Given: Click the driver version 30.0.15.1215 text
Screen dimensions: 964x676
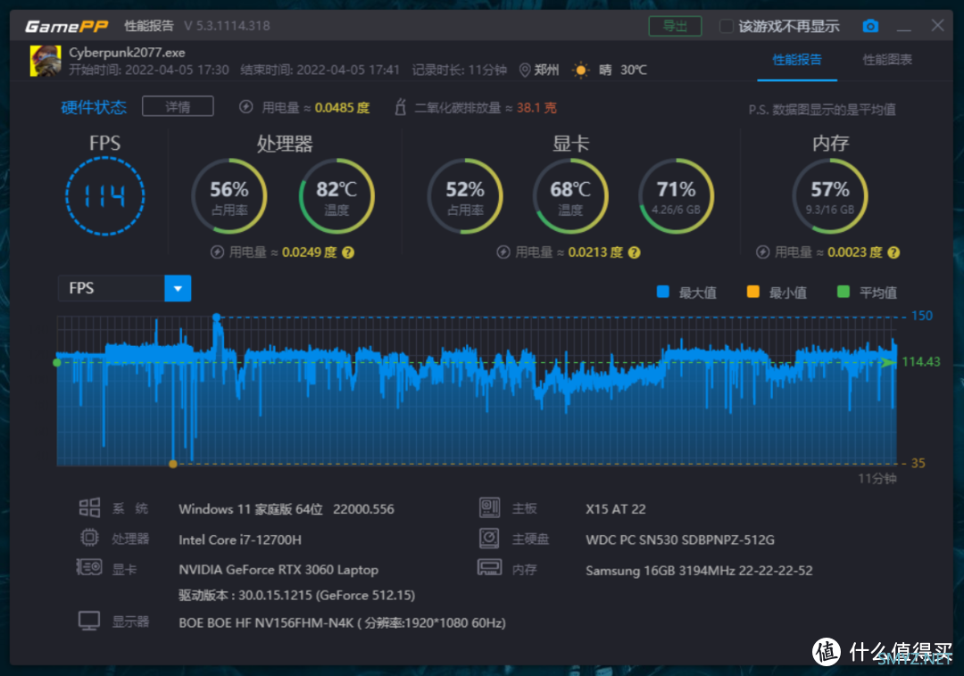Looking at the screenshot, I should click(x=297, y=595).
